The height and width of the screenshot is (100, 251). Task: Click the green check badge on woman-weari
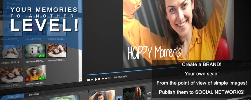point(42,78)
